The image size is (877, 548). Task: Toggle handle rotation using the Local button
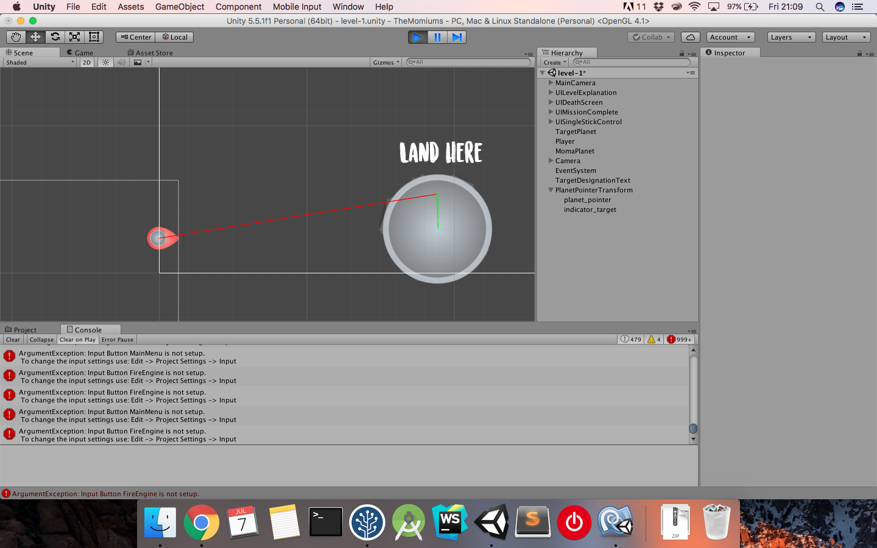click(x=175, y=37)
